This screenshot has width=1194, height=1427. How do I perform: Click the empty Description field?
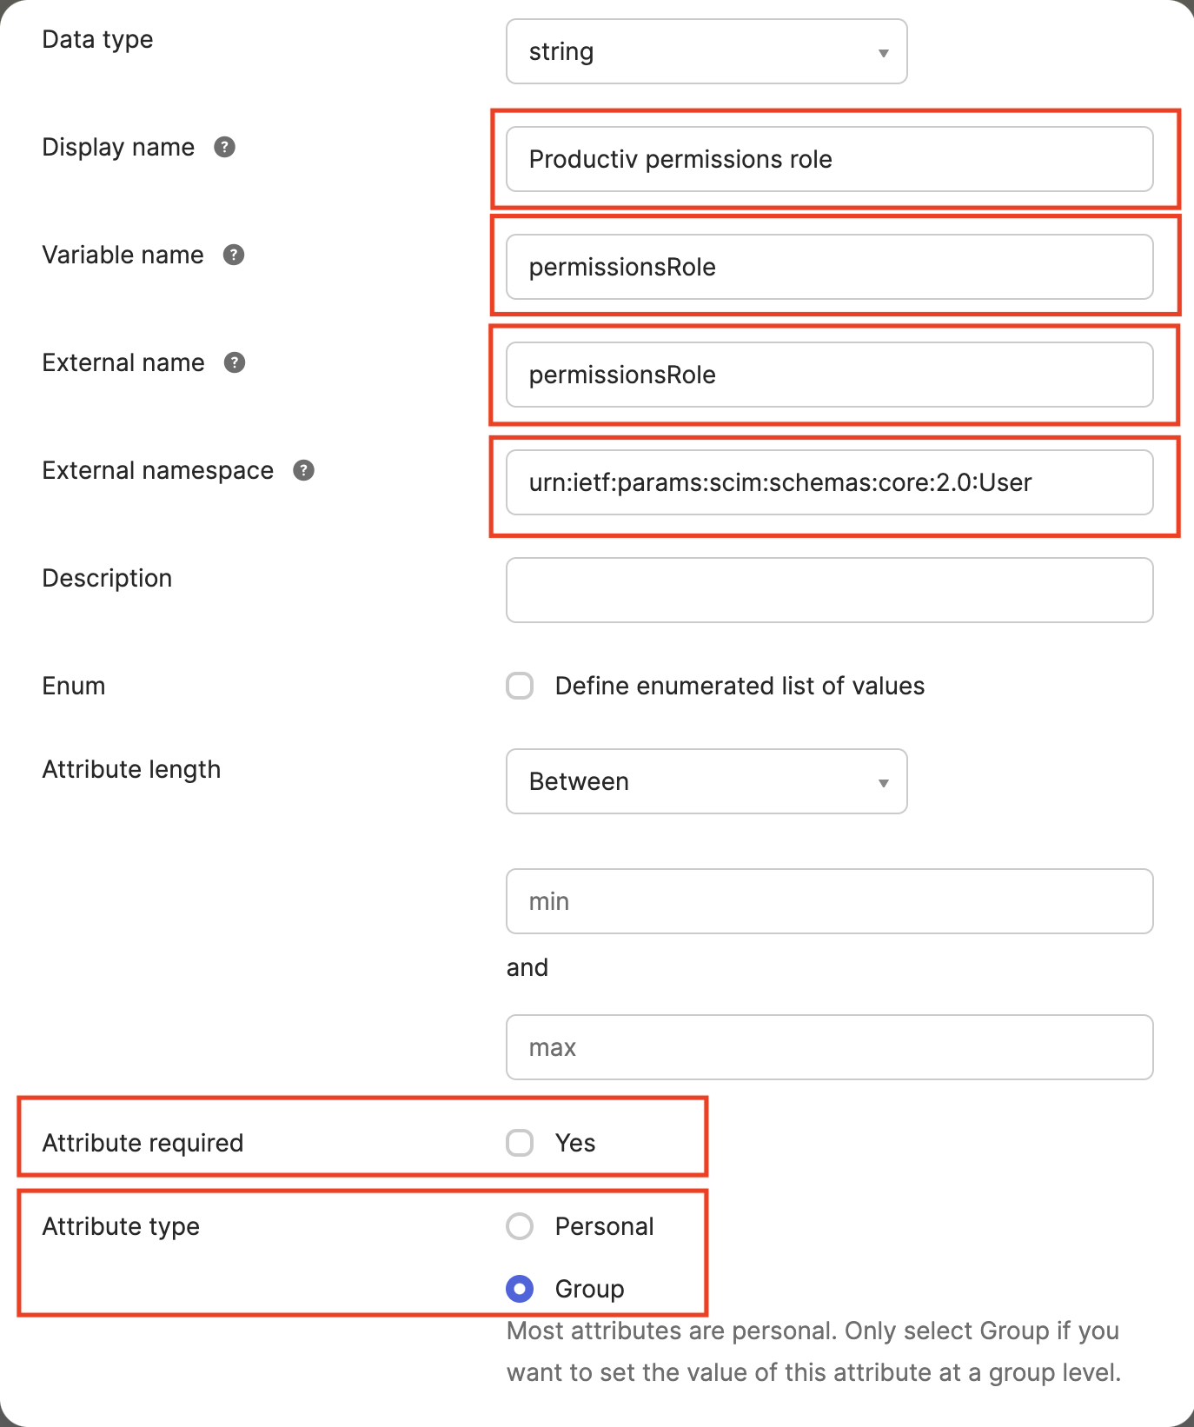tap(829, 590)
